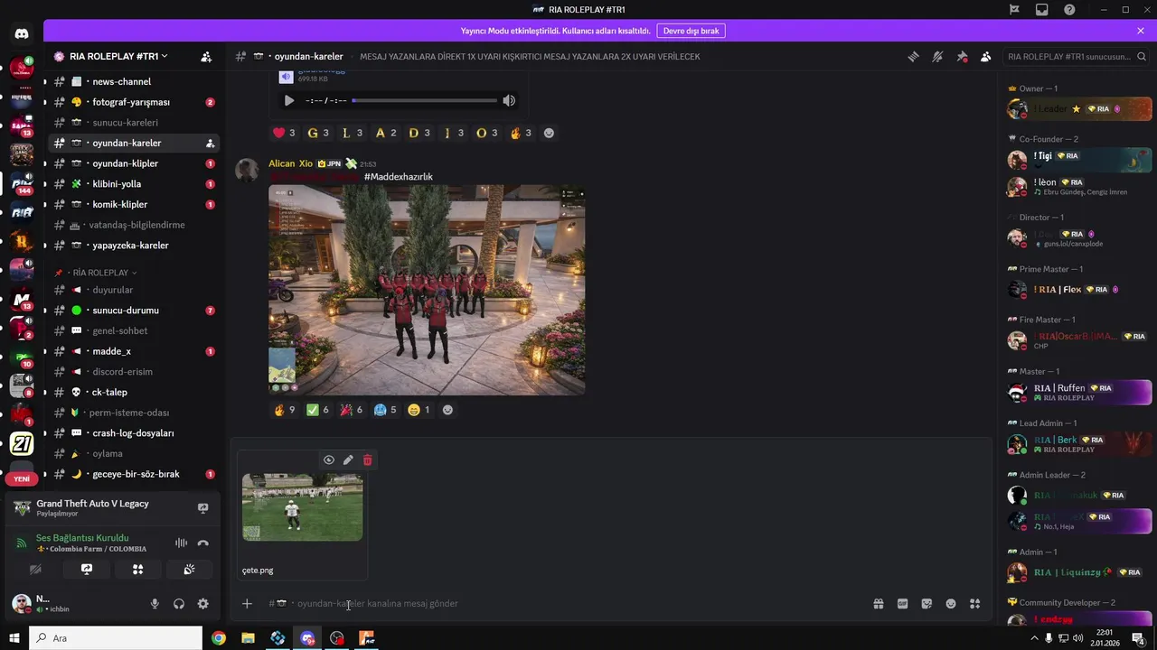Open the oyundan-klipler channel
Image resolution: width=1157 pixels, height=650 pixels.
point(133,163)
